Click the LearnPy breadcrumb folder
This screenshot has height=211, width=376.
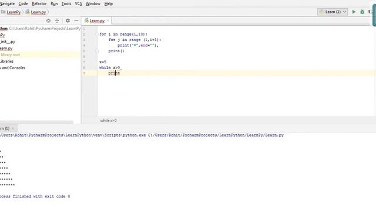click(11, 12)
